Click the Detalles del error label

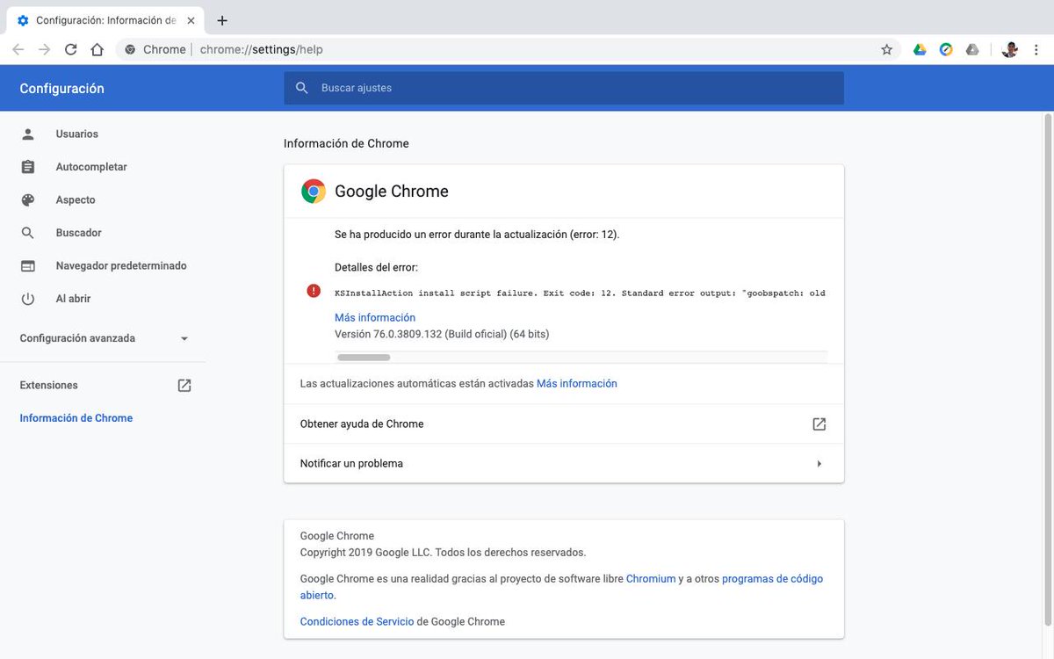click(376, 267)
